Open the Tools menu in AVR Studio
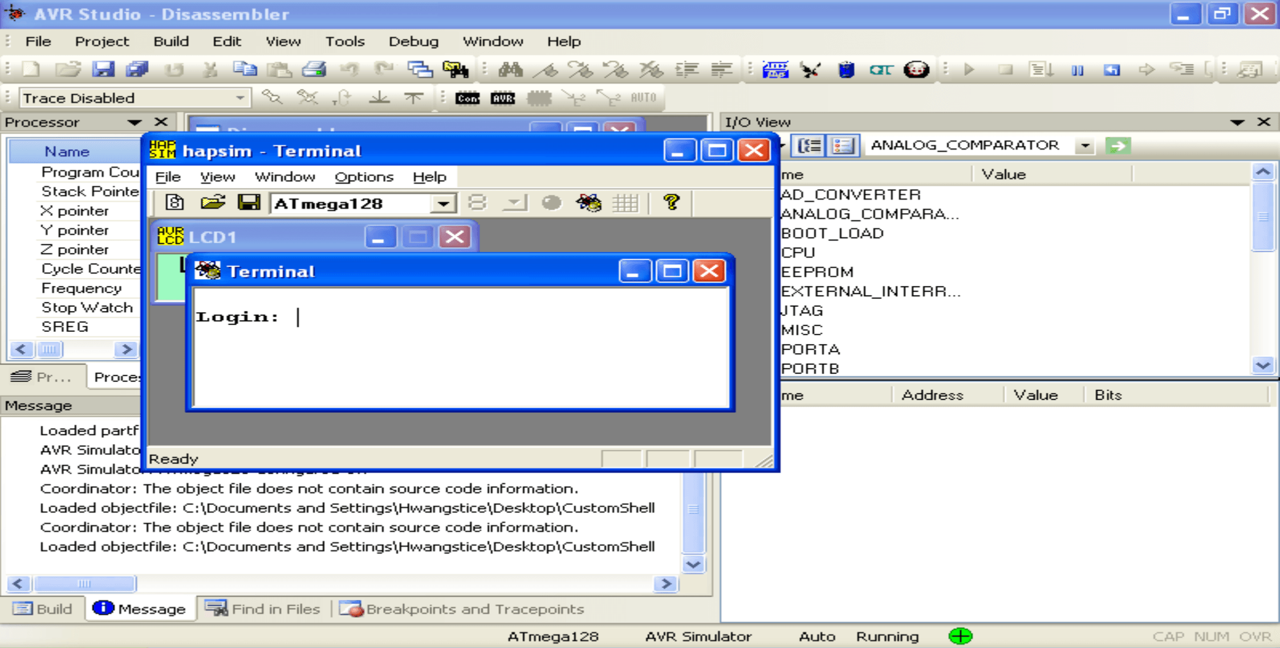1280x648 pixels. click(345, 42)
